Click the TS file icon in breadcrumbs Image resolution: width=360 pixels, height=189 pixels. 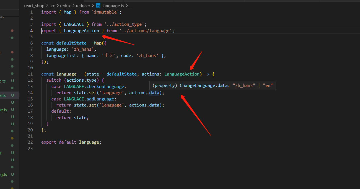(98, 6)
